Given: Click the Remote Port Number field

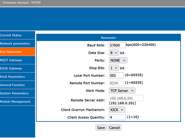Looking at the screenshot, I should point(116,83).
